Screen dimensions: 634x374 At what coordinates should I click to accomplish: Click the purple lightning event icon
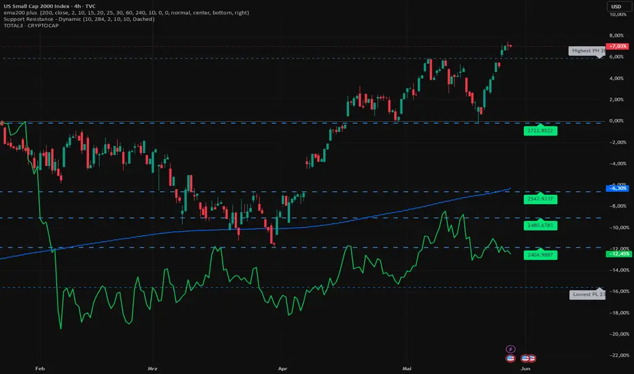pos(510,349)
